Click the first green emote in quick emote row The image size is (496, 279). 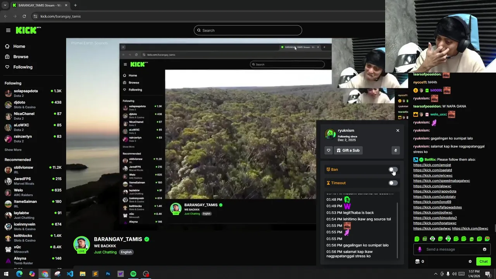click(417, 239)
